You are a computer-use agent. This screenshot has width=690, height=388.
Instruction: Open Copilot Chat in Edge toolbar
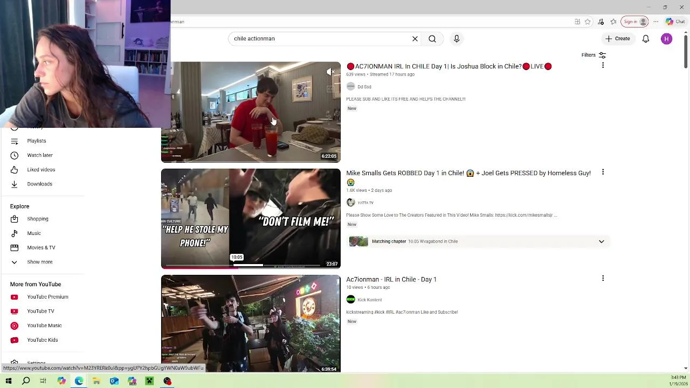pos(675,22)
